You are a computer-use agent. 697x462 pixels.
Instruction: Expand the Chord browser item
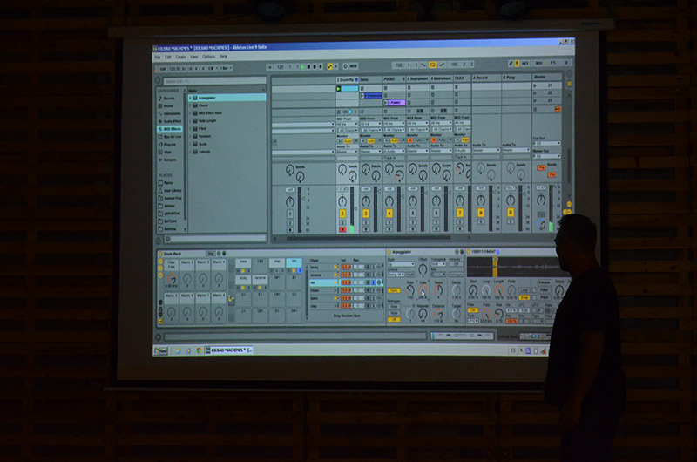tap(190, 105)
